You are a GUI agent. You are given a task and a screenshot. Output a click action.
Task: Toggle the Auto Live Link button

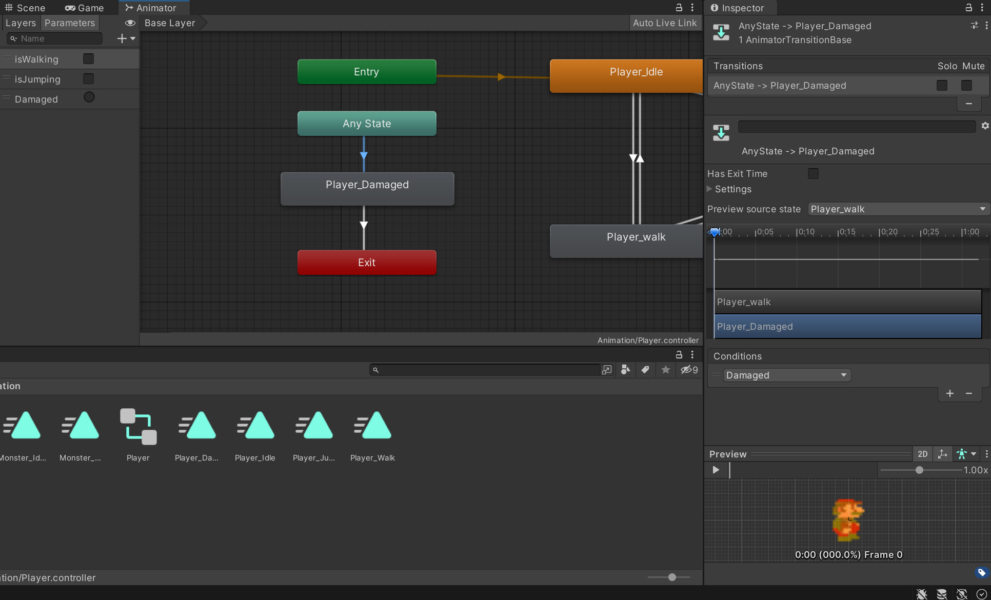665,23
